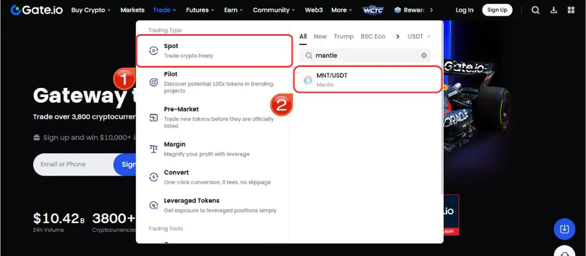Open the USDT quote currency dropdown
The height and width of the screenshot is (256, 586).
point(419,36)
